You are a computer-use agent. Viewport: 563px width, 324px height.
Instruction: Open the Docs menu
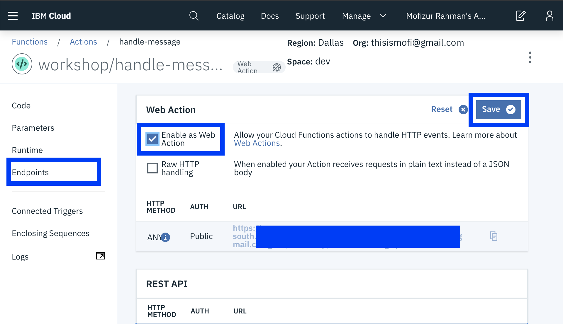click(x=270, y=16)
